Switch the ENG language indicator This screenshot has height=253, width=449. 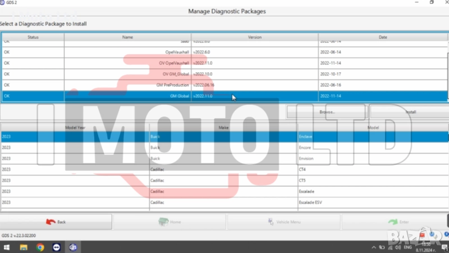[407, 247]
